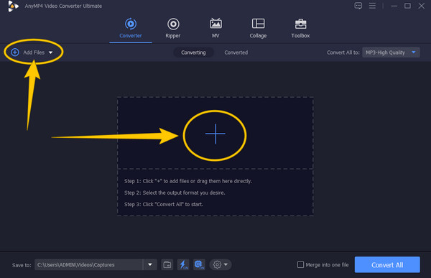Close the AnyMP4 window
This screenshot has width=431, height=278.
click(422, 6)
